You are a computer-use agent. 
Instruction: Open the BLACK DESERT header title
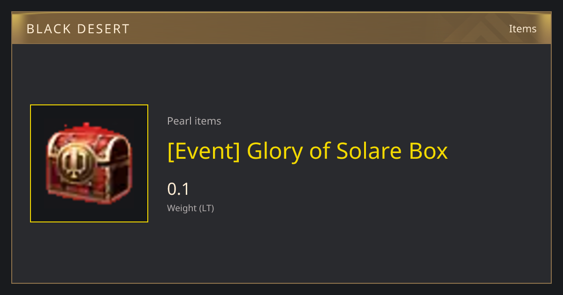(78, 29)
